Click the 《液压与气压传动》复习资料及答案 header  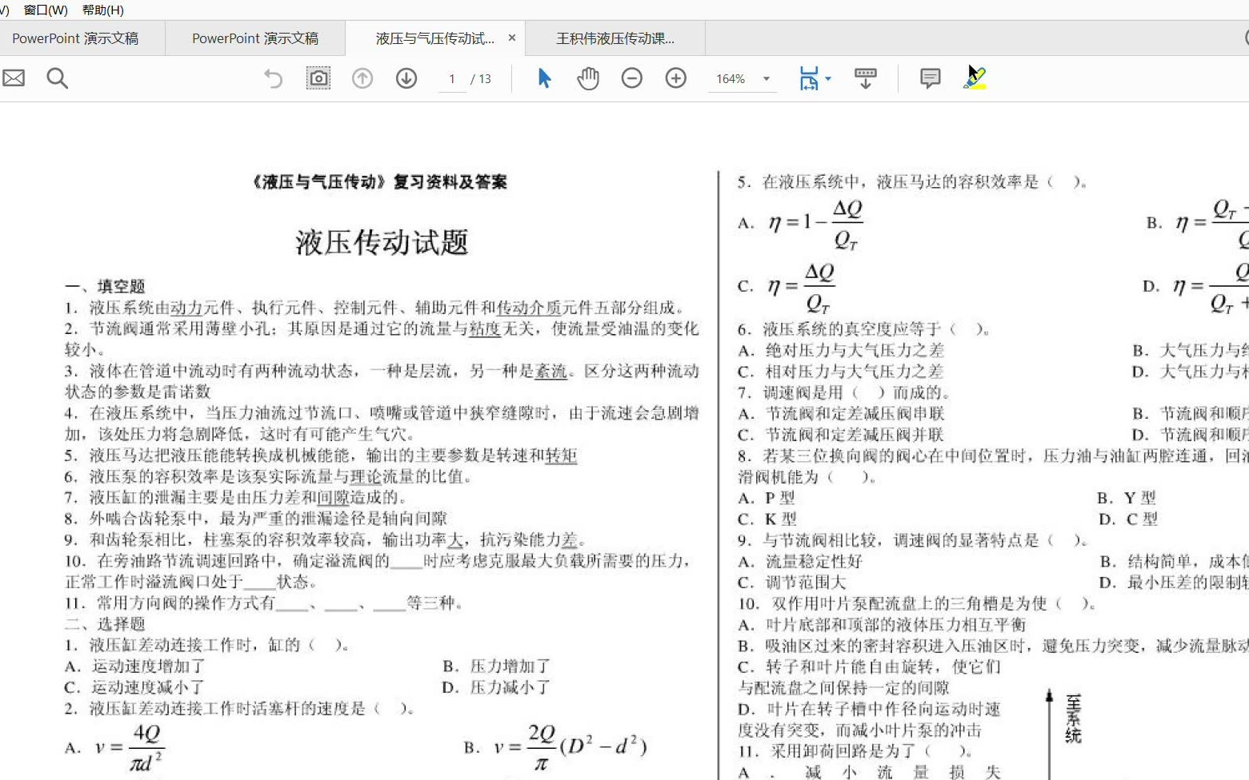379,182
